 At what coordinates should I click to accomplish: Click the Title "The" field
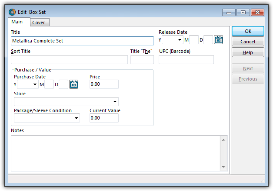pyautogui.click(x=142, y=59)
